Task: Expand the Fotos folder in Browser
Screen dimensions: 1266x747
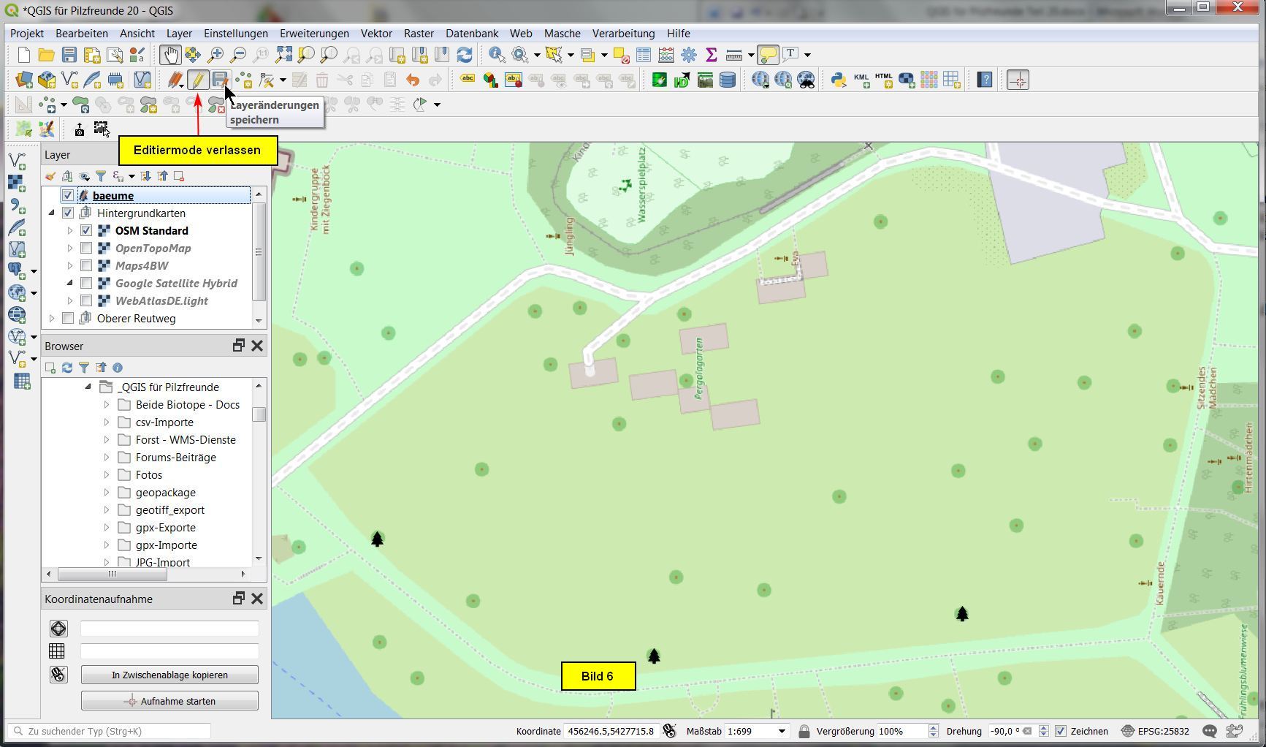Action: [107, 475]
